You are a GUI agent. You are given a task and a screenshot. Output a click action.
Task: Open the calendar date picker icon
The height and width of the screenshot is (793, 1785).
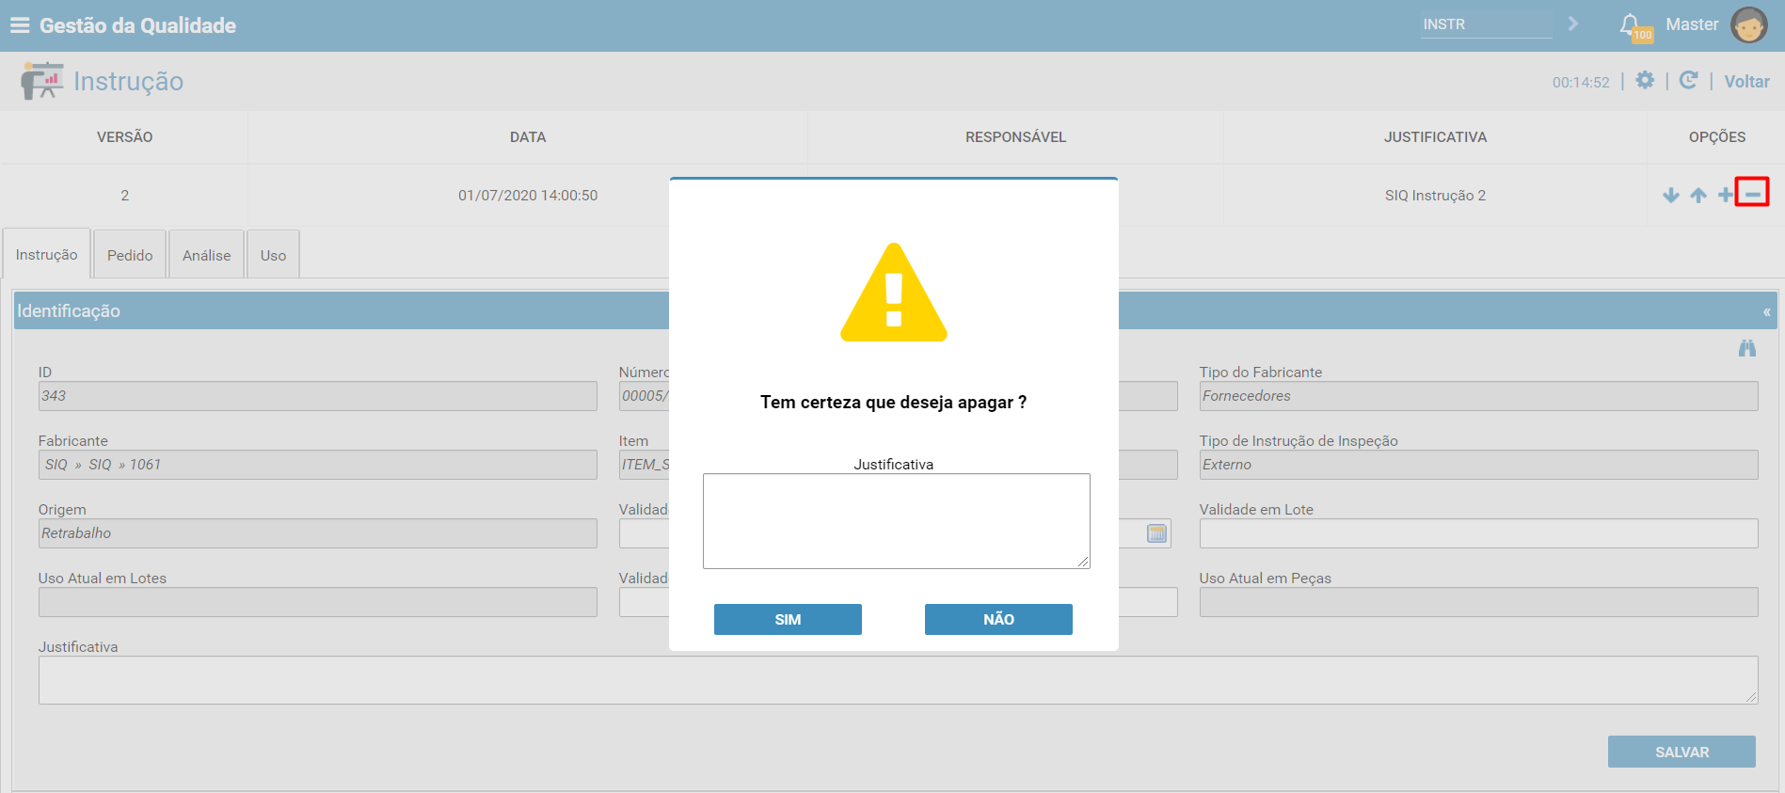coord(1157,533)
